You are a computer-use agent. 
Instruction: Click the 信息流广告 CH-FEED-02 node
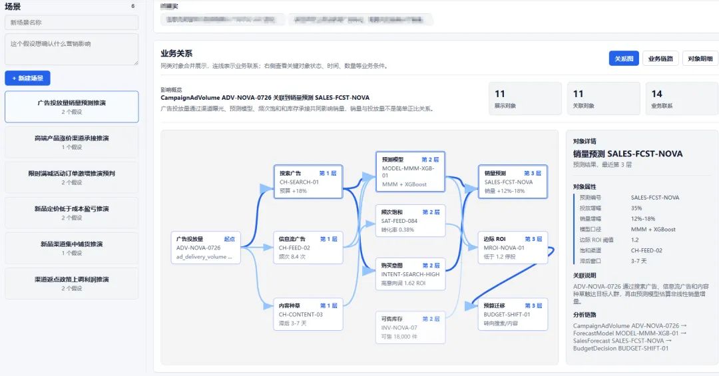click(308, 248)
